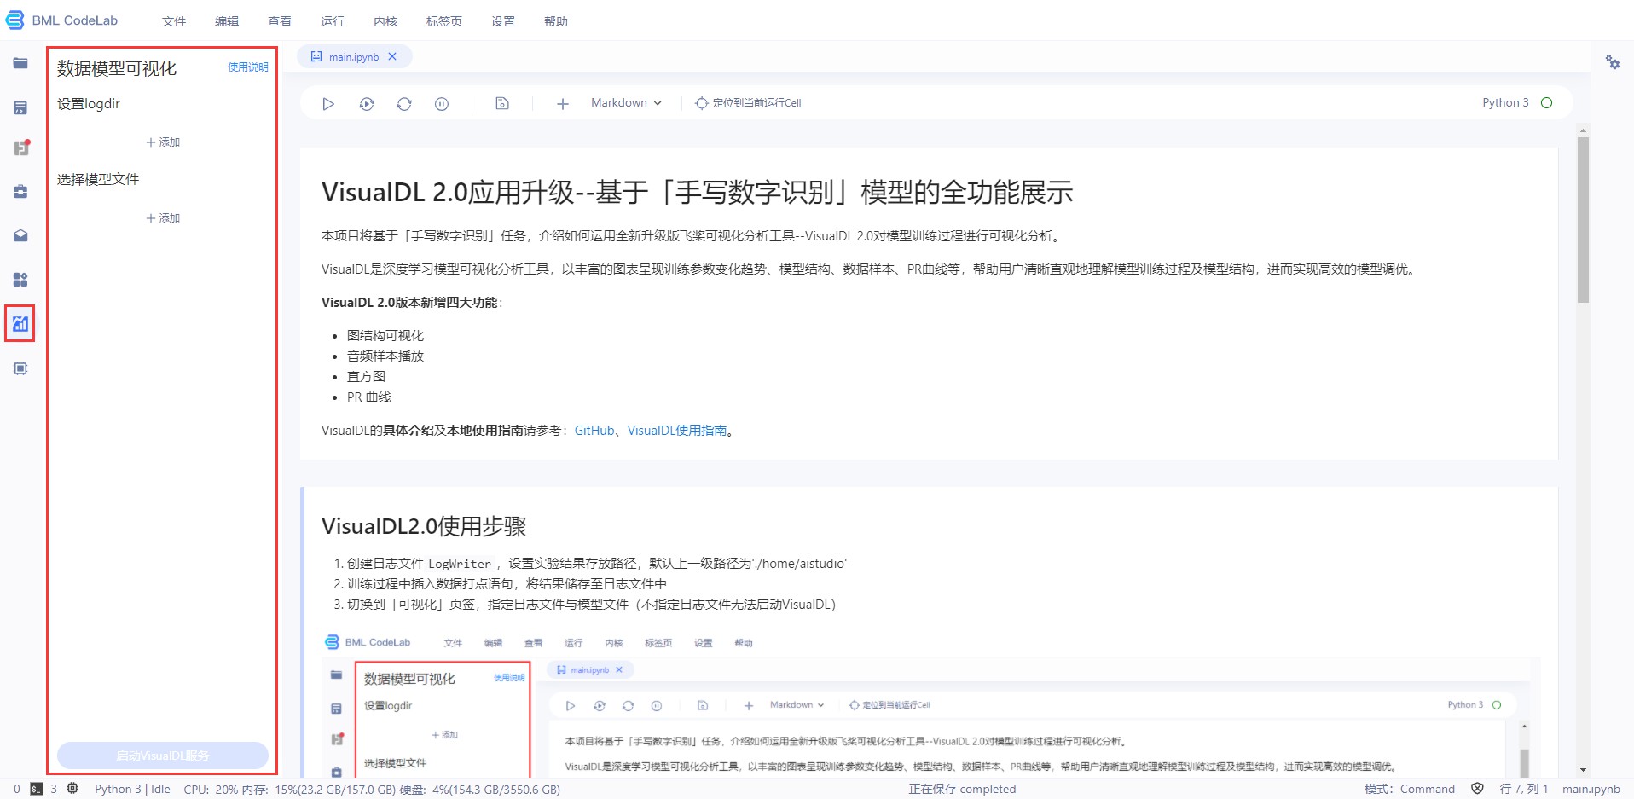Screen dimensions: 1634x799
Task: Click 定位到当前运行Cell toolbar label
Action: click(x=757, y=103)
